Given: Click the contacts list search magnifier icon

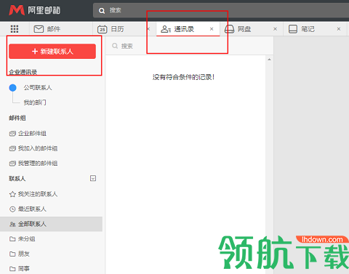Looking at the screenshot, I should click(115, 46).
